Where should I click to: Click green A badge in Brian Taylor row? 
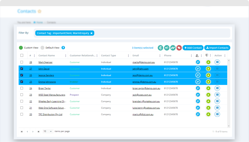click(x=208, y=88)
